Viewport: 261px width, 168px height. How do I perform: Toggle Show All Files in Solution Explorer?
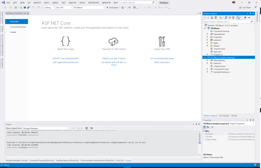233,18
